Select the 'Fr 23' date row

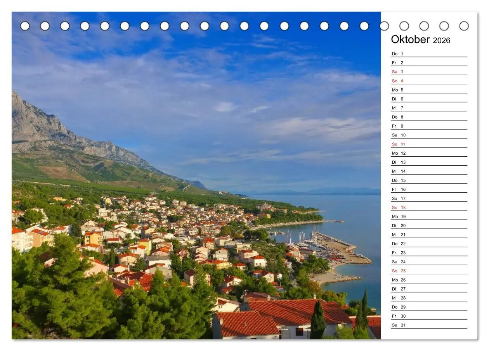pyautogui.click(x=429, y=252)
